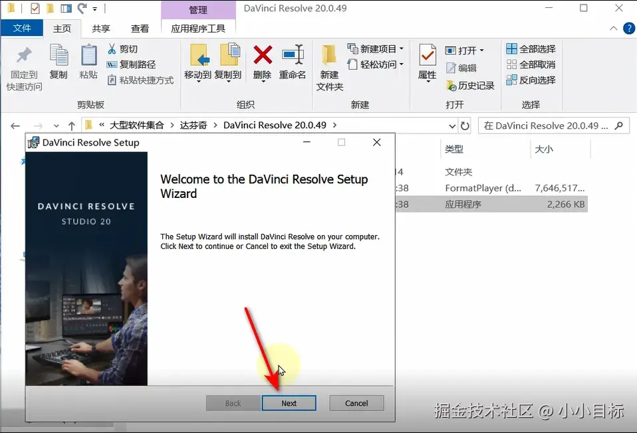Collapse the ribbon with the chevron
This screenshot has height=433, width=637.
click(614, 29)
